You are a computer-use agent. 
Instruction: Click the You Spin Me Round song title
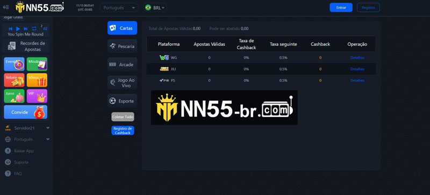coord(25,34)
